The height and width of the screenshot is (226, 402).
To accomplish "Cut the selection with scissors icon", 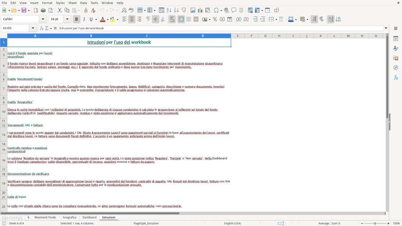I will [x=60, y=10].
